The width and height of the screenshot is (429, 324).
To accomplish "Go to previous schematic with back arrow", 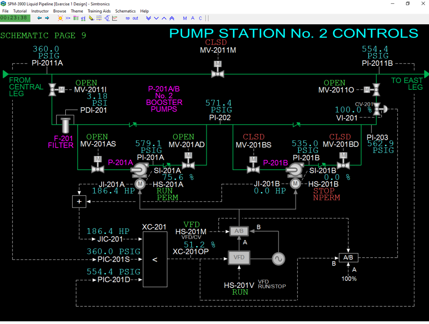I will click(x=39, y=18).
